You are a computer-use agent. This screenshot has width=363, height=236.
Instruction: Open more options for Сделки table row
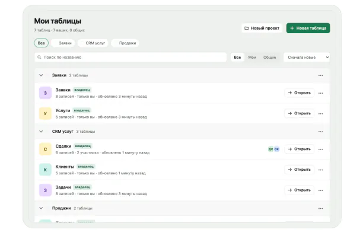click(x=320, y=149)
